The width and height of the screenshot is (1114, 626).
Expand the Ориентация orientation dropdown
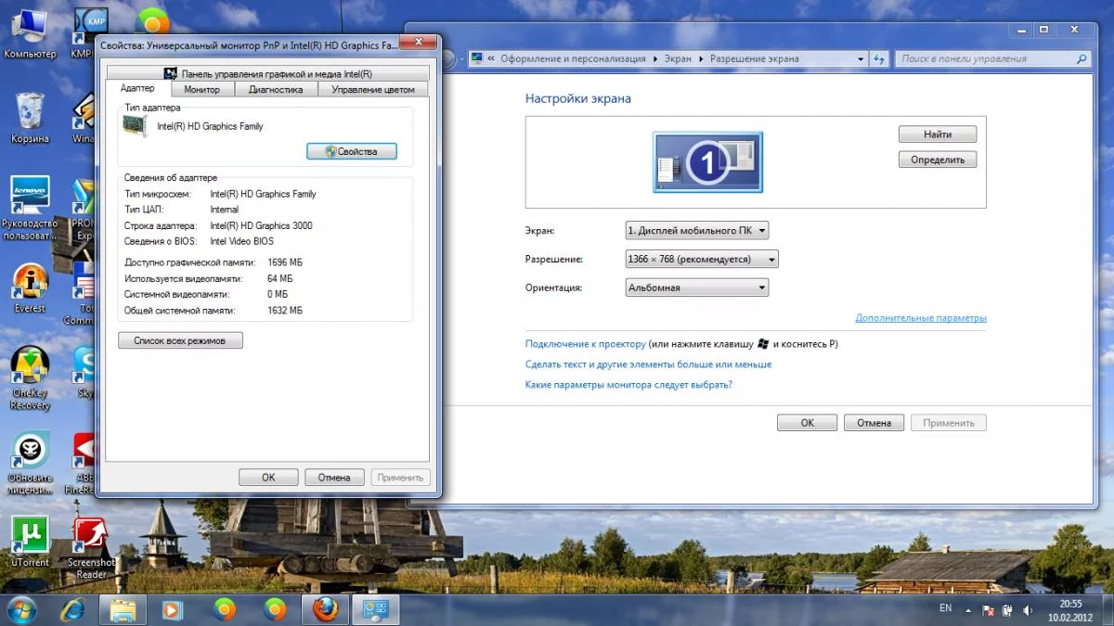click(697, 287)
